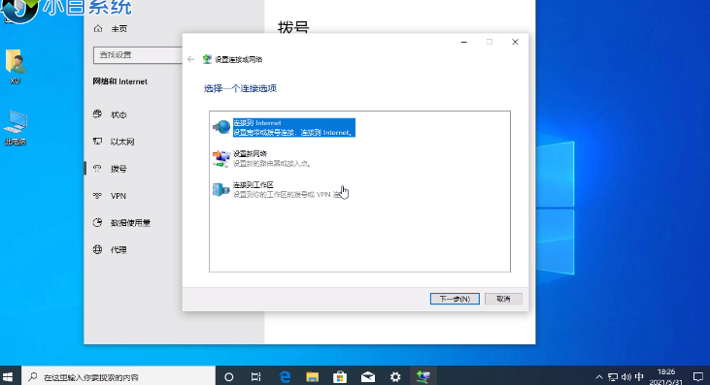Image resolution: width=710 pixels, height=385 pixels.
Task: Open Settings gear on taskbar
Action: tap(395, 377)
